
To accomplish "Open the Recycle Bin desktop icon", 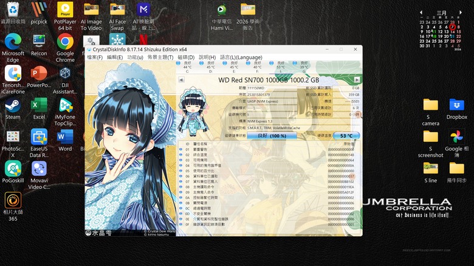I will point(13,13).
